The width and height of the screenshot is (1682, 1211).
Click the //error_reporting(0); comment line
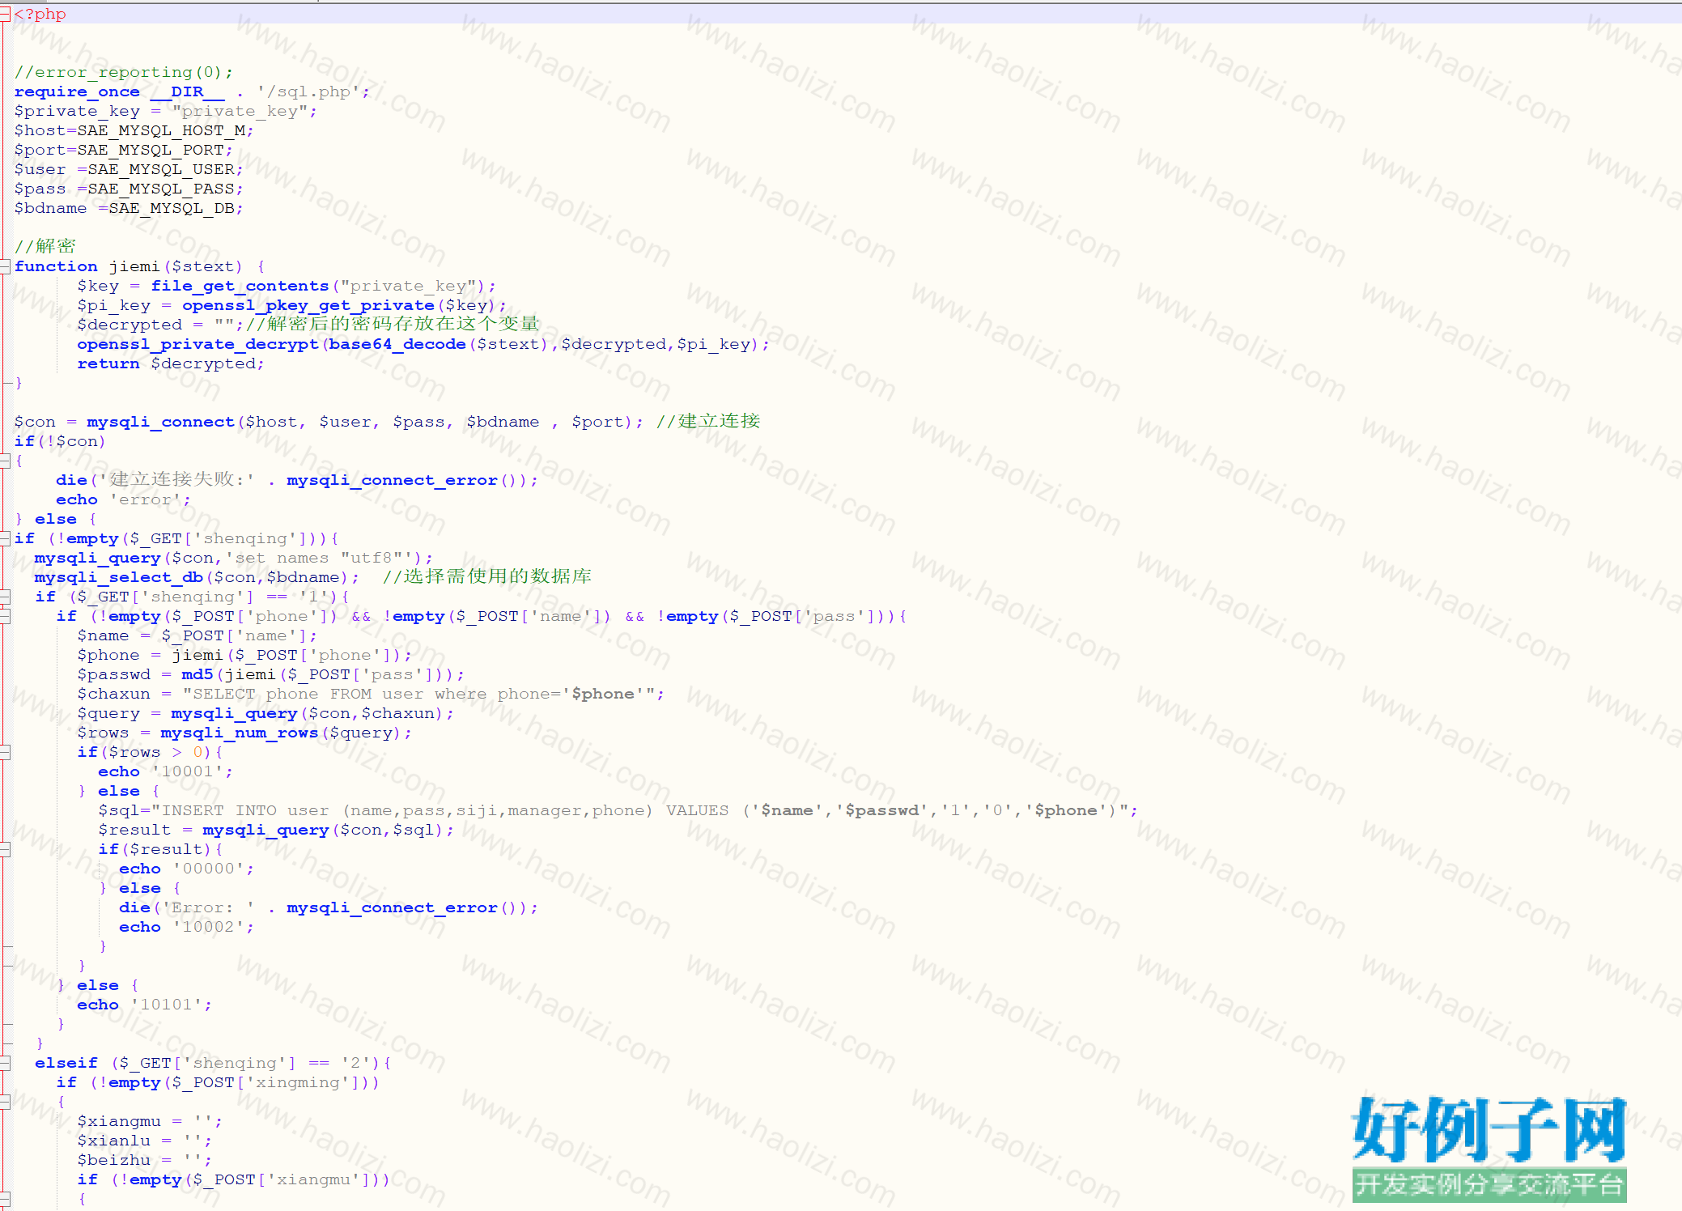click(124, 72)
